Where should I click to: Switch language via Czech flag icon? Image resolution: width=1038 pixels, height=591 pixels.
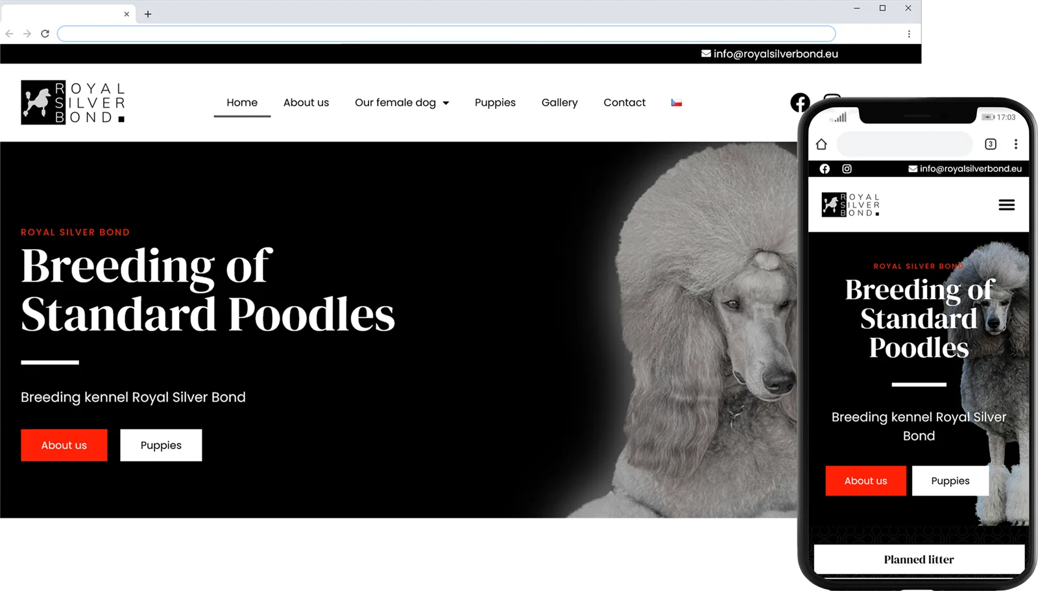point(677,103)
